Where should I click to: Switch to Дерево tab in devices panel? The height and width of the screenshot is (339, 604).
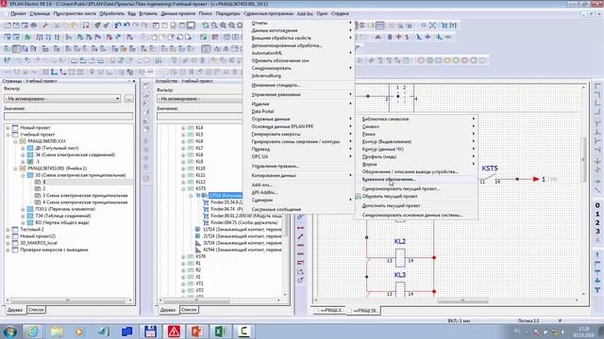168,310
